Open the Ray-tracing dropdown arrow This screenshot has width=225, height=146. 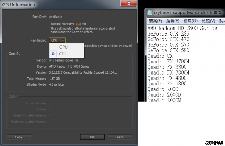click(x=63, y=40)
